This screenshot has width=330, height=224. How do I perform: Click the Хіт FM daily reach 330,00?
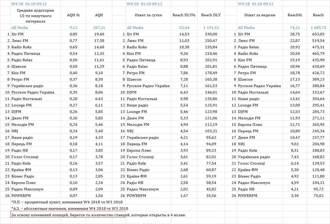(x=211, y=34)
